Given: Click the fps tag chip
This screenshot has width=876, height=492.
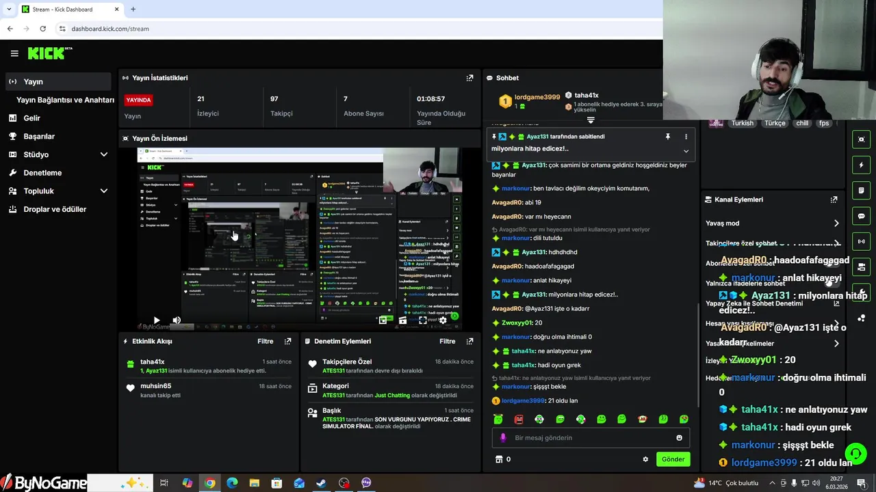Looking at the screenshot, I should click(x=824, y=124).
